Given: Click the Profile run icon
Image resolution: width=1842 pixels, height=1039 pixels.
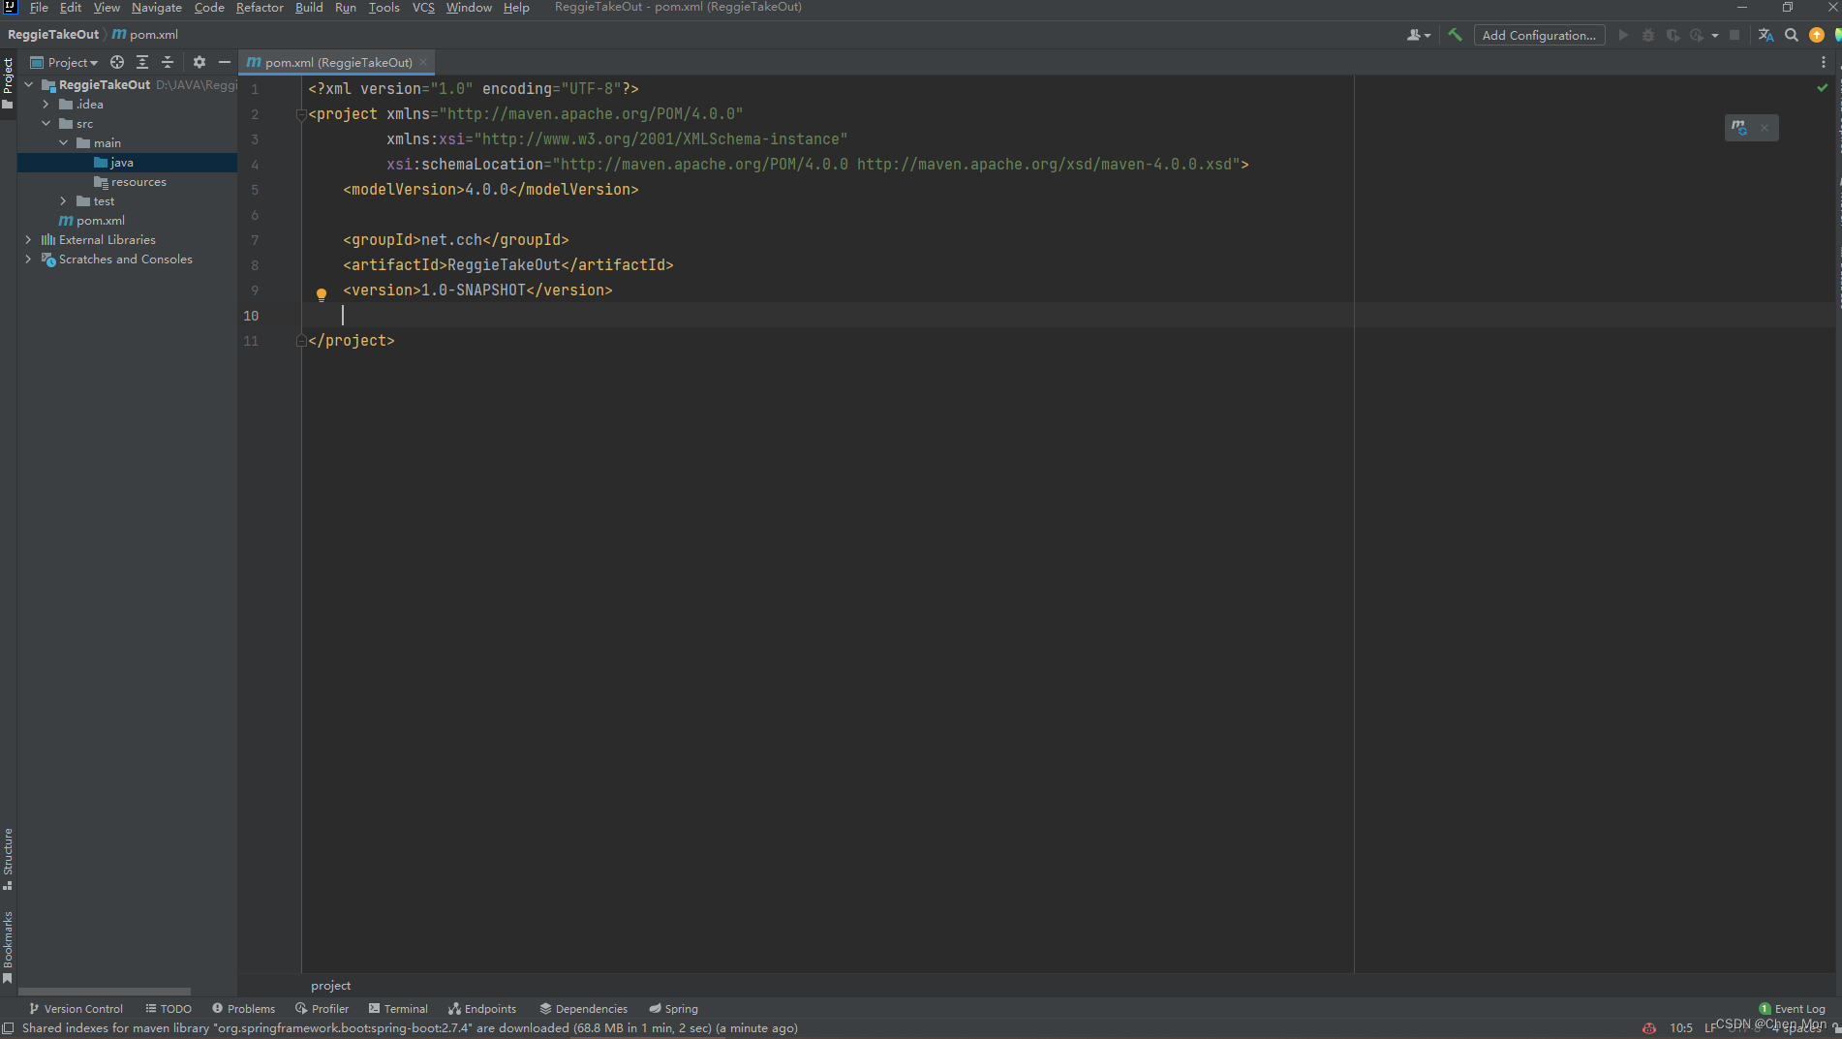Looking at the screenshot, I should click(1697, 35).
